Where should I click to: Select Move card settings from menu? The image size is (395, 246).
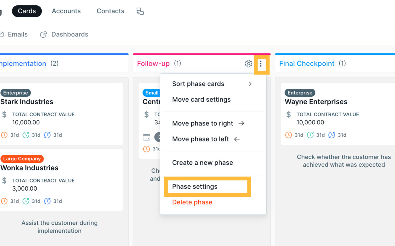tap(201, 99)
